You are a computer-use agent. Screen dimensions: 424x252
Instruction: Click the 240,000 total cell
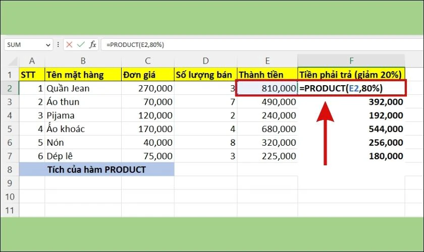pos(267,115)
